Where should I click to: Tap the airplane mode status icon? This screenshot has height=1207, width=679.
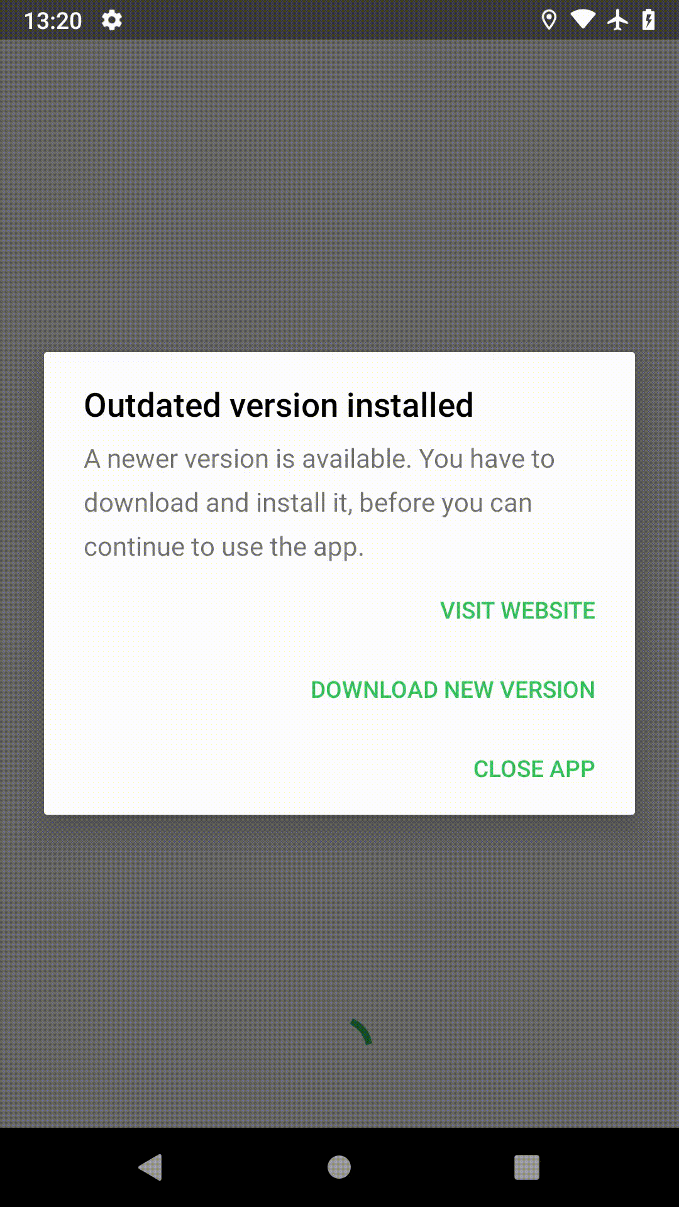(617, 20)
